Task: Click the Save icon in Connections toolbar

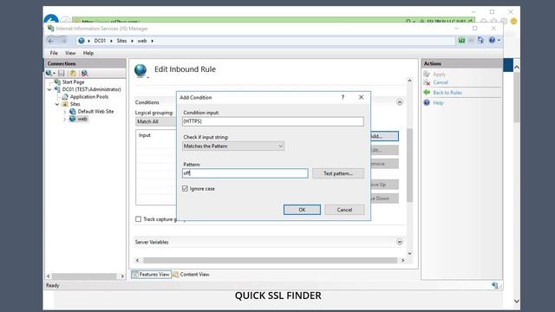Action: pyautogui.click(x=62, y=73)
